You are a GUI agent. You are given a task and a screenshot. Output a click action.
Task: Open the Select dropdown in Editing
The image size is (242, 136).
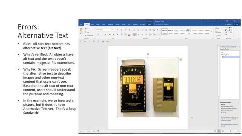coord(219,36)
